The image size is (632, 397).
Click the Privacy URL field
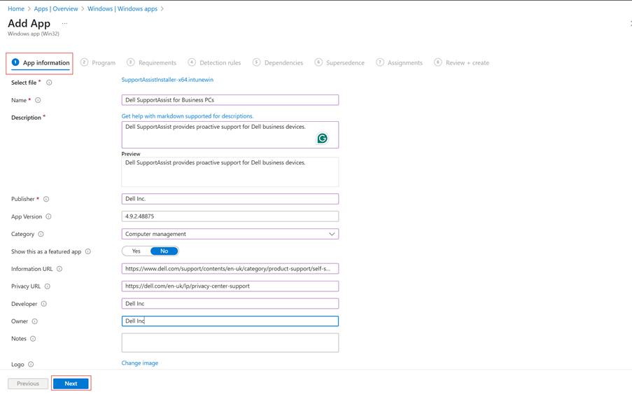coord(230,286)
